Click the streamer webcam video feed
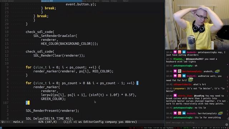 (x=197, y=25)
